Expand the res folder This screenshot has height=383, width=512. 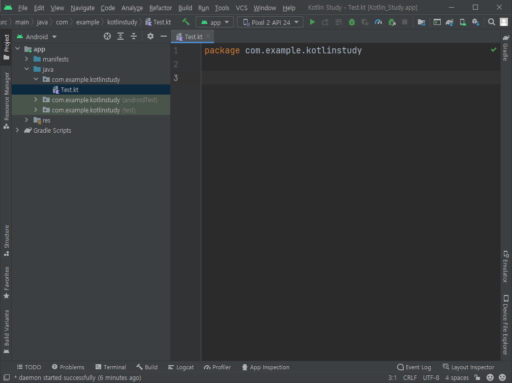click(x=26, y=120)
